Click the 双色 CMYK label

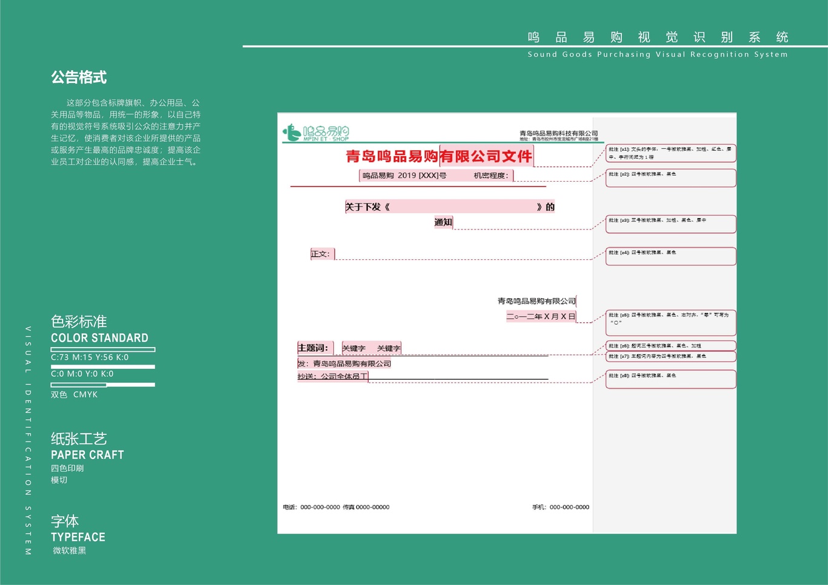tap(74, 395)
